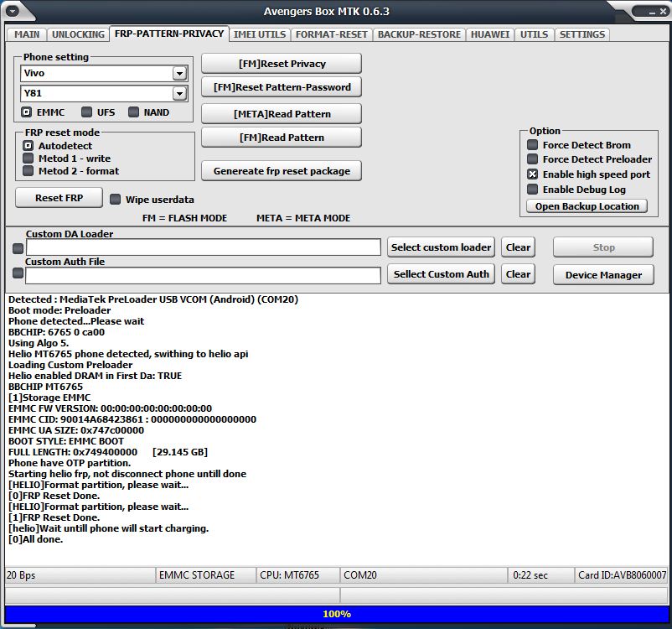The image size is (672, 629).
Task: Click 'Phone have OTP partition.' log line
Action: coord(70,463)
